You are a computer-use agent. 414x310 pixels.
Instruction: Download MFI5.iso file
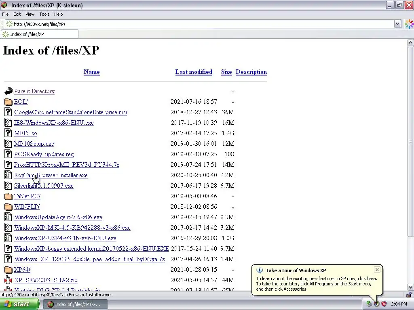(x=25, y=133)
